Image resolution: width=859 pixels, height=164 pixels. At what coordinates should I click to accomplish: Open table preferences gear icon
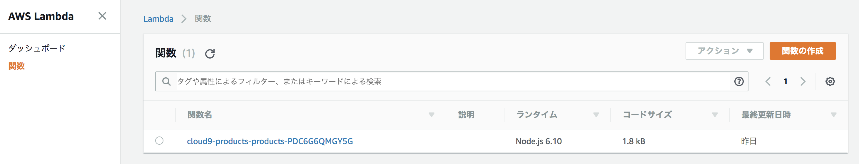[x=830, y=81]
